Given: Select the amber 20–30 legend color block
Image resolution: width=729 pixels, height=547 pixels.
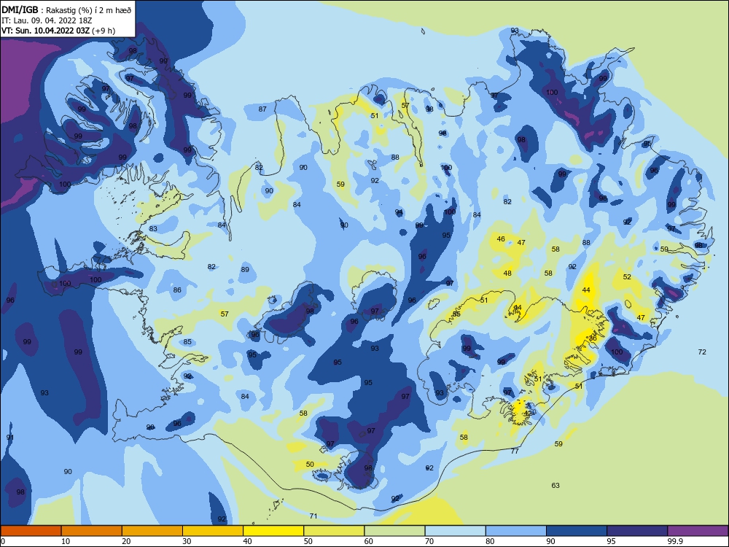Looking at the screenshot, I should point(152,531).
